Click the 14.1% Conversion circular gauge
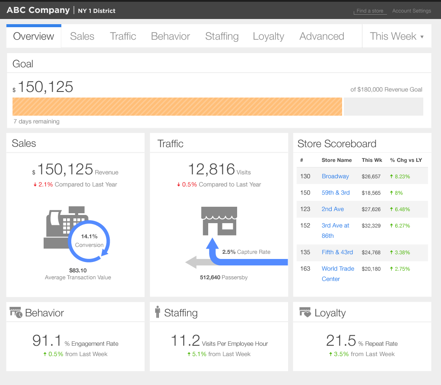This screenshot has height=385, width=441. (89, 241)
